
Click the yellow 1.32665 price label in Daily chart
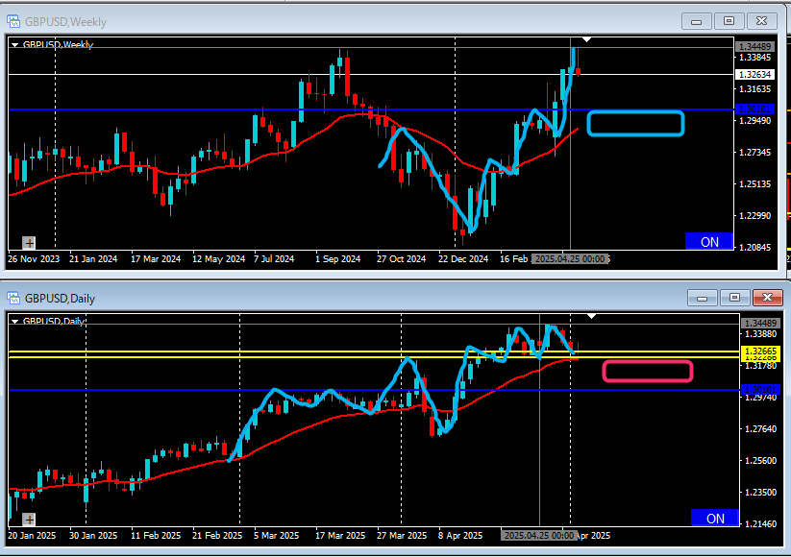point(761,351)
